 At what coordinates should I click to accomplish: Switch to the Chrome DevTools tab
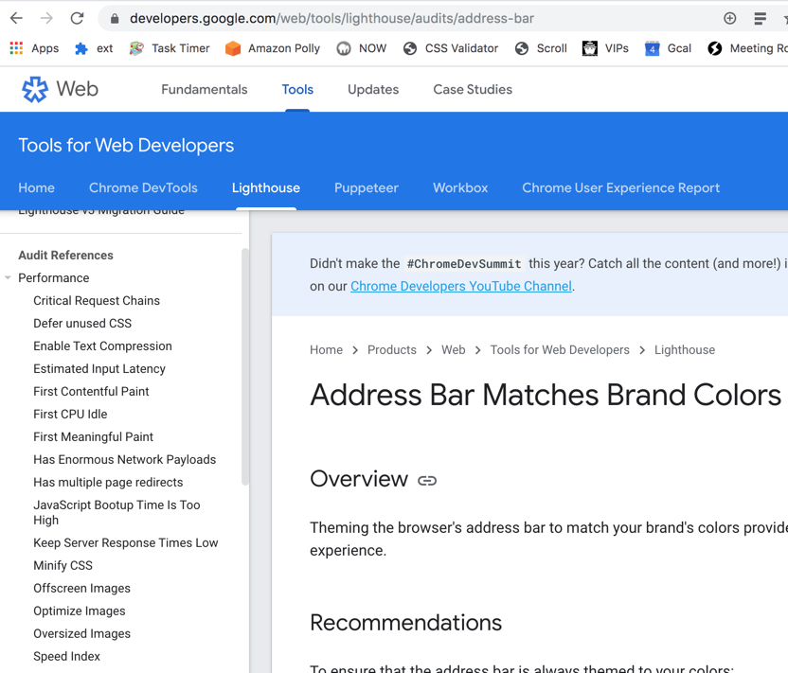pyautogui.click(x=143, y=187)
